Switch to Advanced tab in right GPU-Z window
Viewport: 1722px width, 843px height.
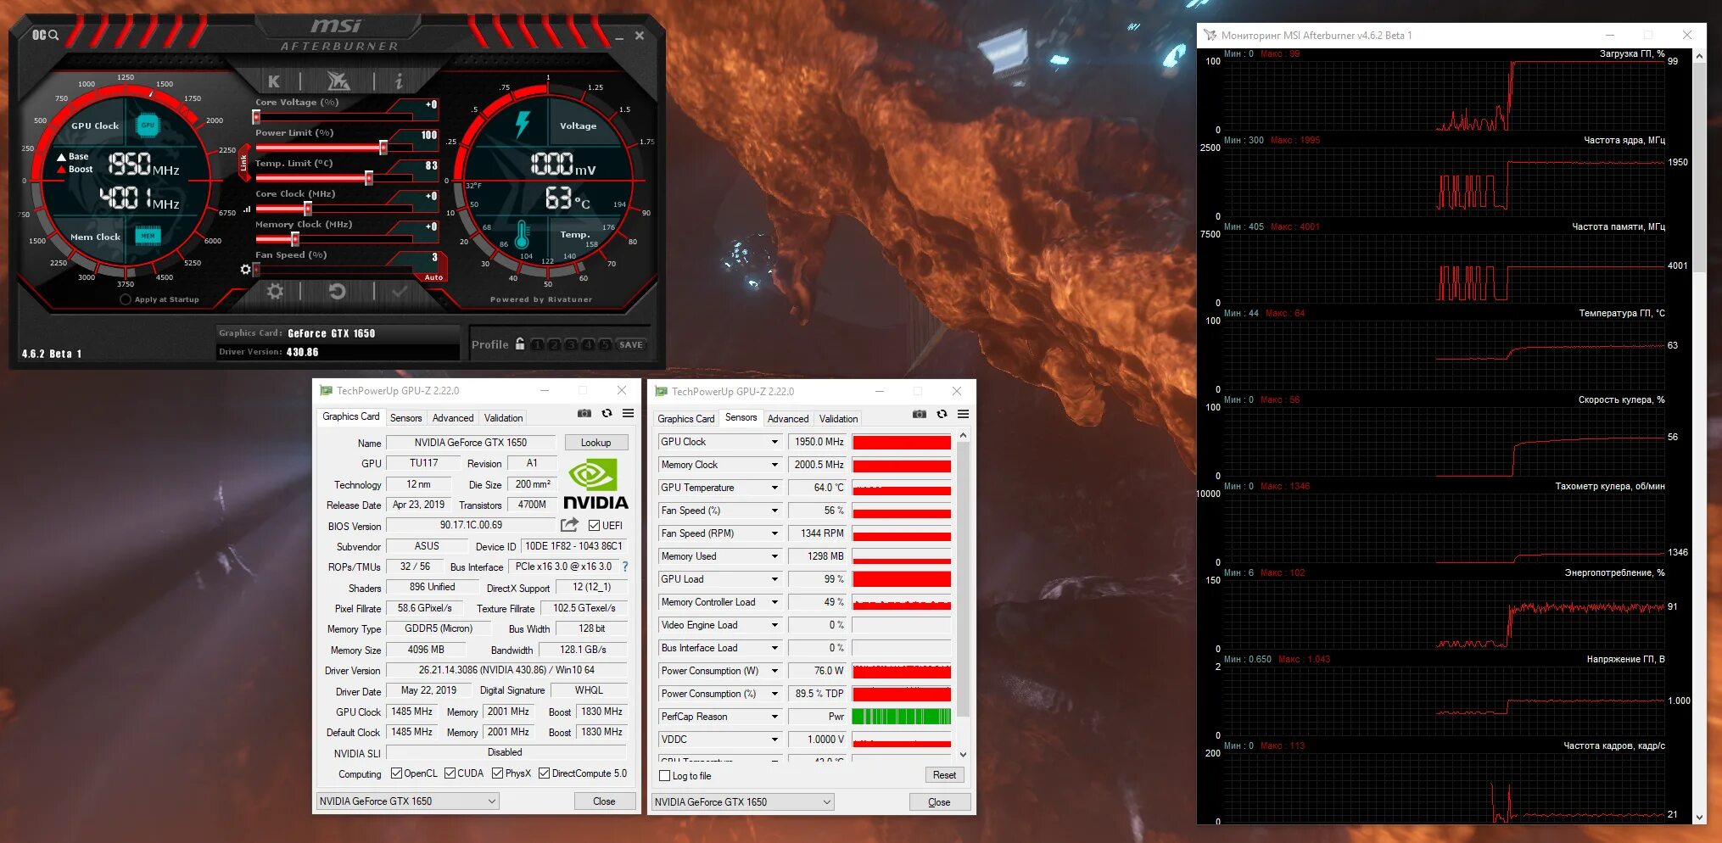[x=788, y=419]
